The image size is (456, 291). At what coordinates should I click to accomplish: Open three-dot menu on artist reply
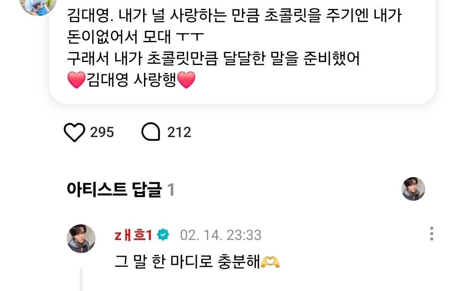pos(432,234)
